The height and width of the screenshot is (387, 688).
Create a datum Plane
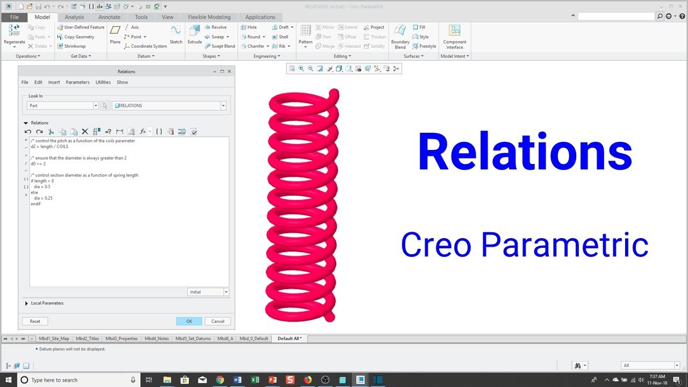tap(115, 34)
